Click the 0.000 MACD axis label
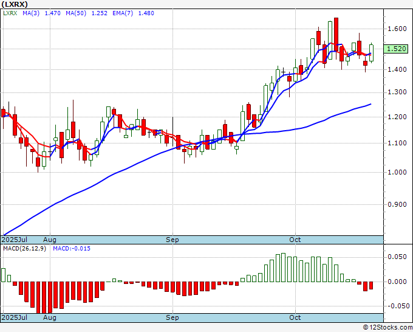 point(397,282)
